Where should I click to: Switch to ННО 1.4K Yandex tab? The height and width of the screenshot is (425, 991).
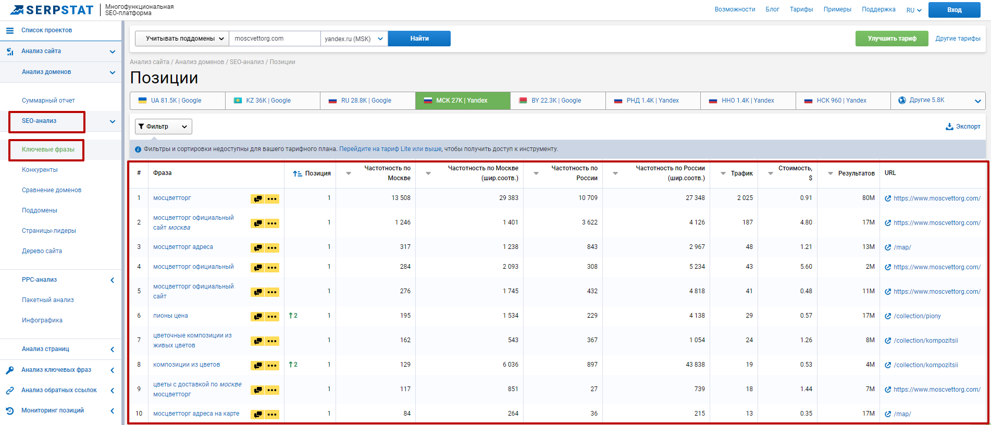(748, 101)
